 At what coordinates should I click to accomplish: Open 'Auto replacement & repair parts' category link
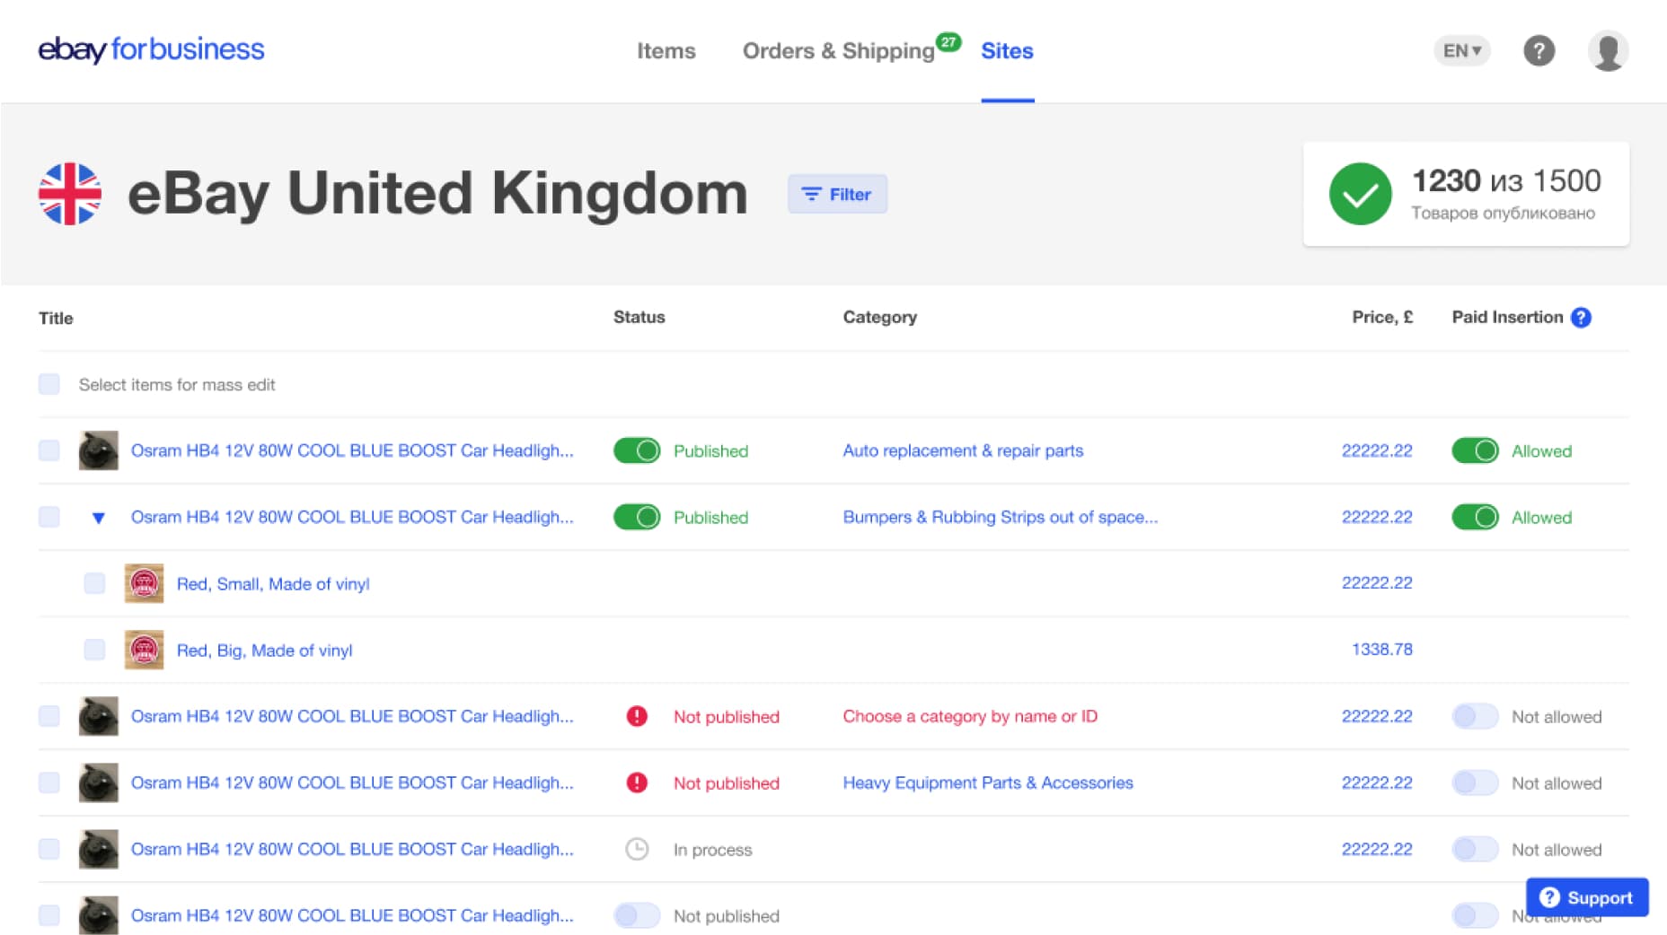pyautogui.click(x=963, y=450)
